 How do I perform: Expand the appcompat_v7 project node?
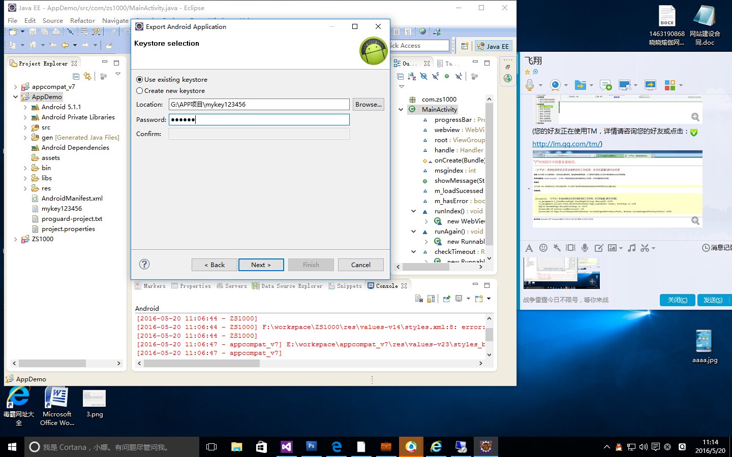15,87
